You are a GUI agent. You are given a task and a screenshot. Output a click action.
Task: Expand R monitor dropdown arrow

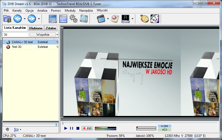(x=132, y=19)
